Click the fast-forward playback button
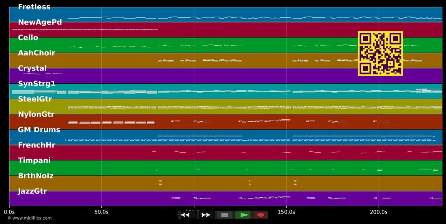The width and height of the screenshot is (446, 224). [206, 215]
